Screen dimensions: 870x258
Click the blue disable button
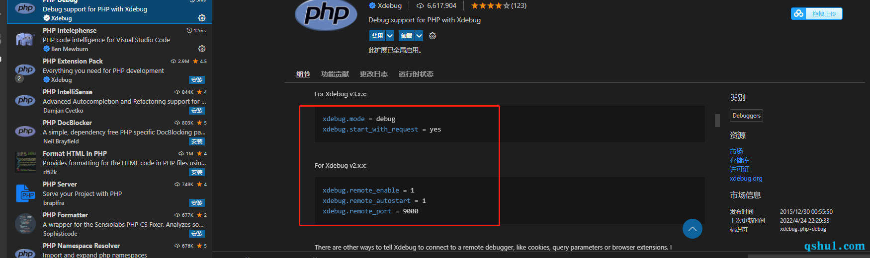tap(377, 36)
